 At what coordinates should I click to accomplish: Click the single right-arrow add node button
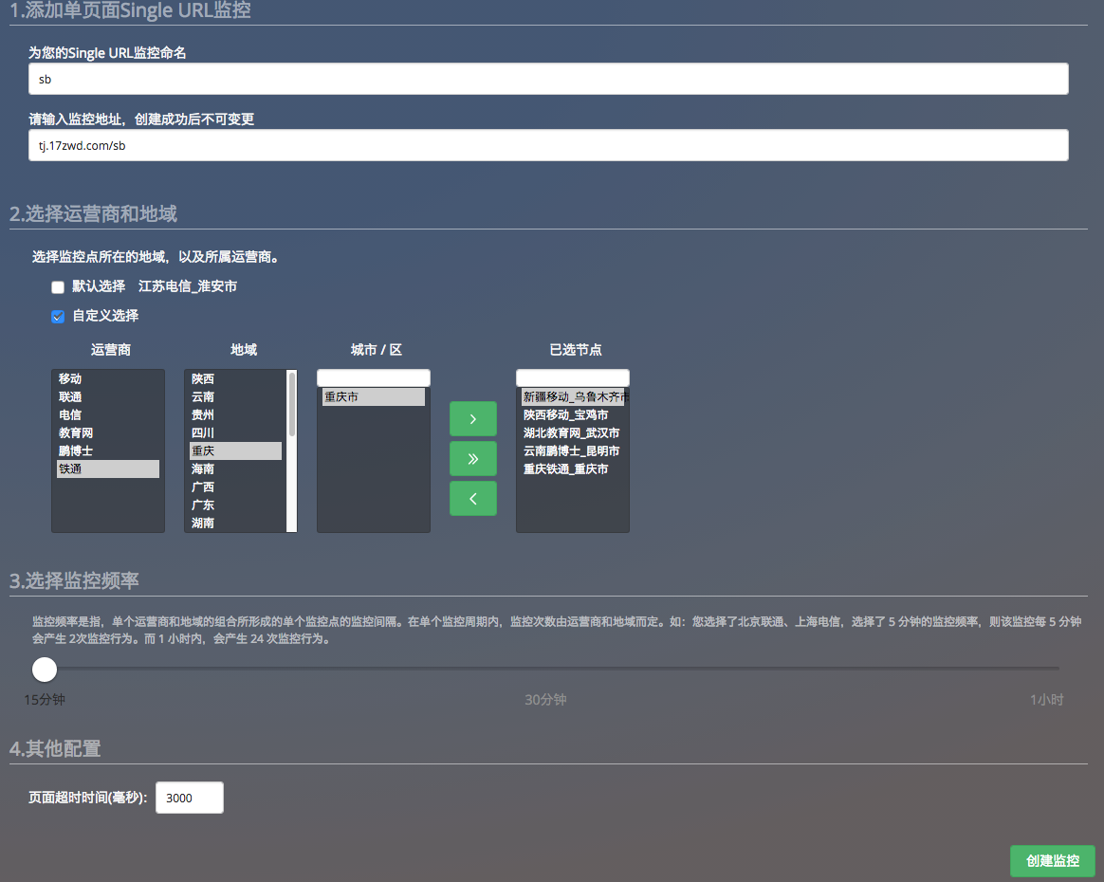point(472,419)
